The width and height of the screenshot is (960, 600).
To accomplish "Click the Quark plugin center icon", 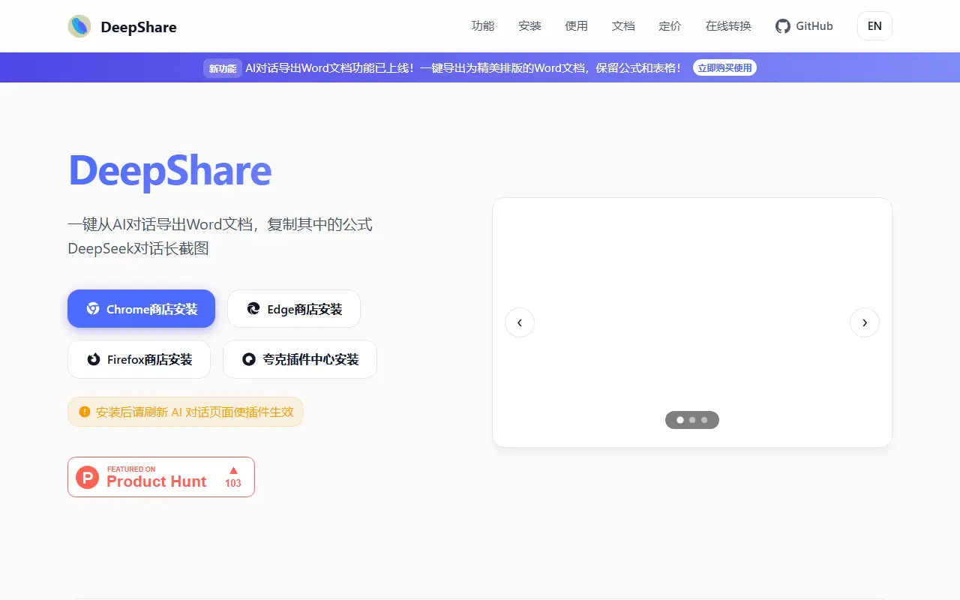I will pos(249,359).
